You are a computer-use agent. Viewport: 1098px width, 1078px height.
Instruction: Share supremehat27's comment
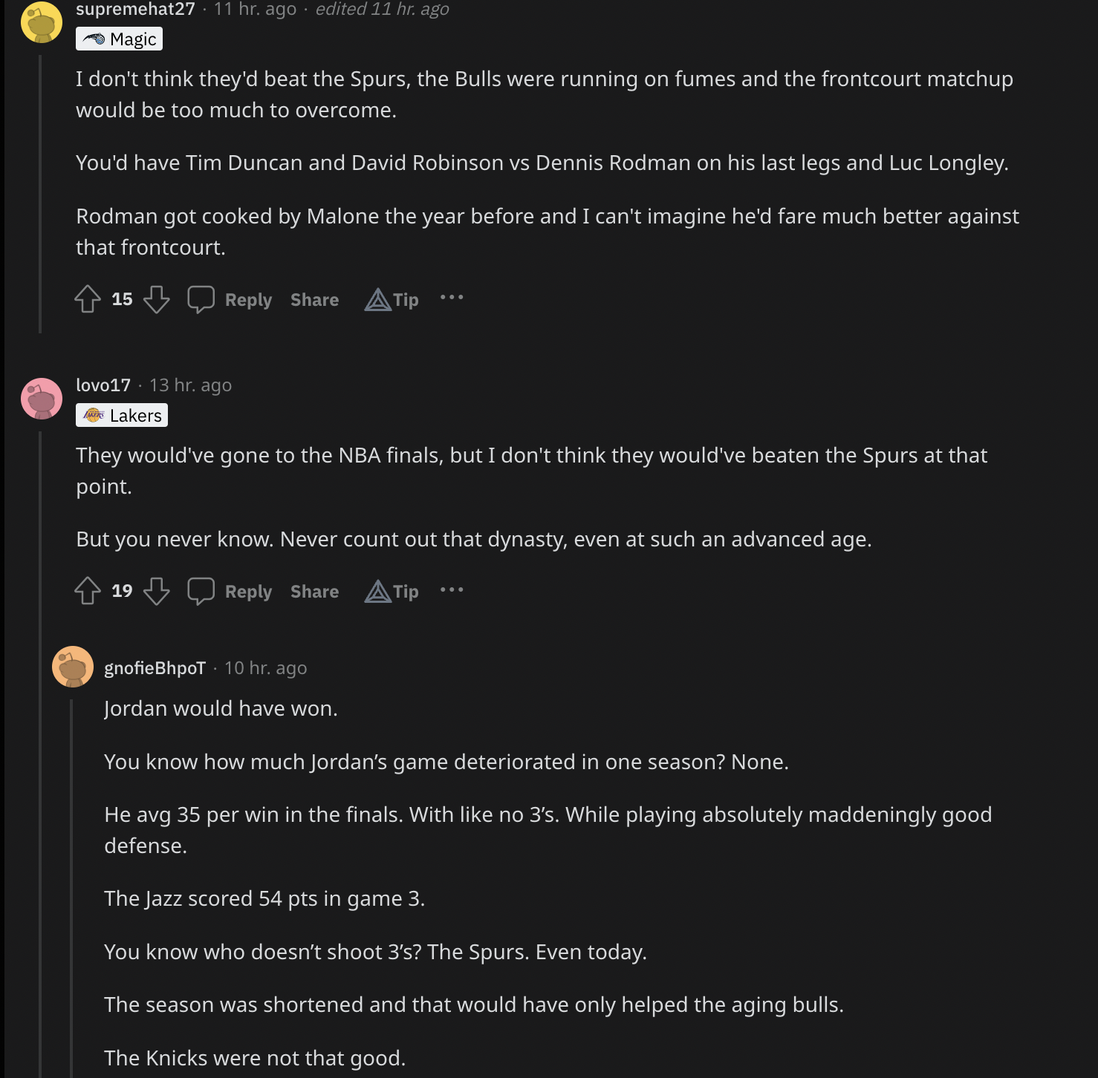(x=314, y=300)
